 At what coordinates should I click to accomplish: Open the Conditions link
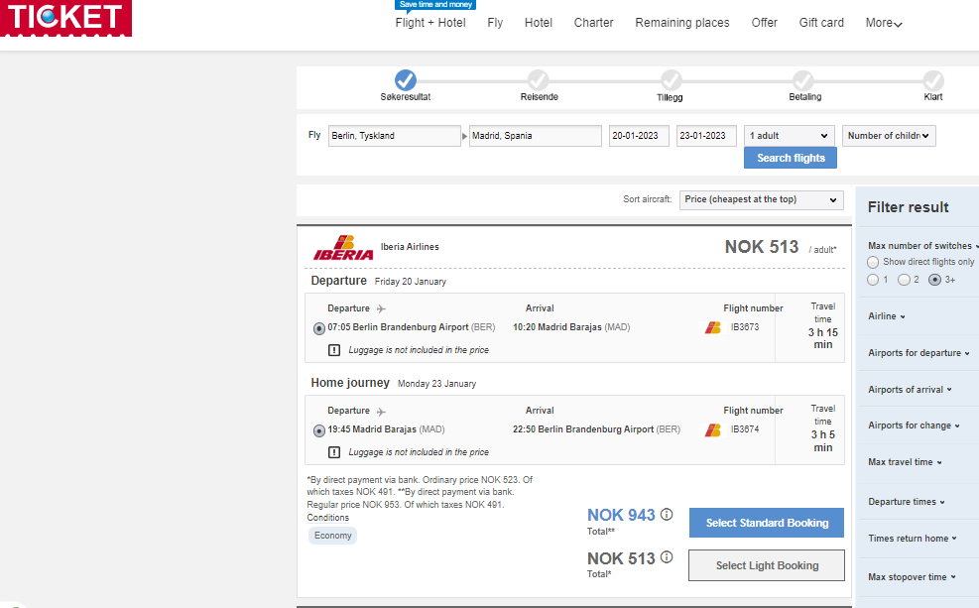(327, 518)
